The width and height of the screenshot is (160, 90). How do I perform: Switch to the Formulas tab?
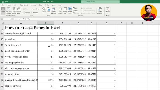coord(33,5)
